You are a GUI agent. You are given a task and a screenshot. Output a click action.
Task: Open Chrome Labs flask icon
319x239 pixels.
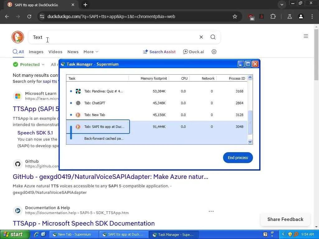289,16
